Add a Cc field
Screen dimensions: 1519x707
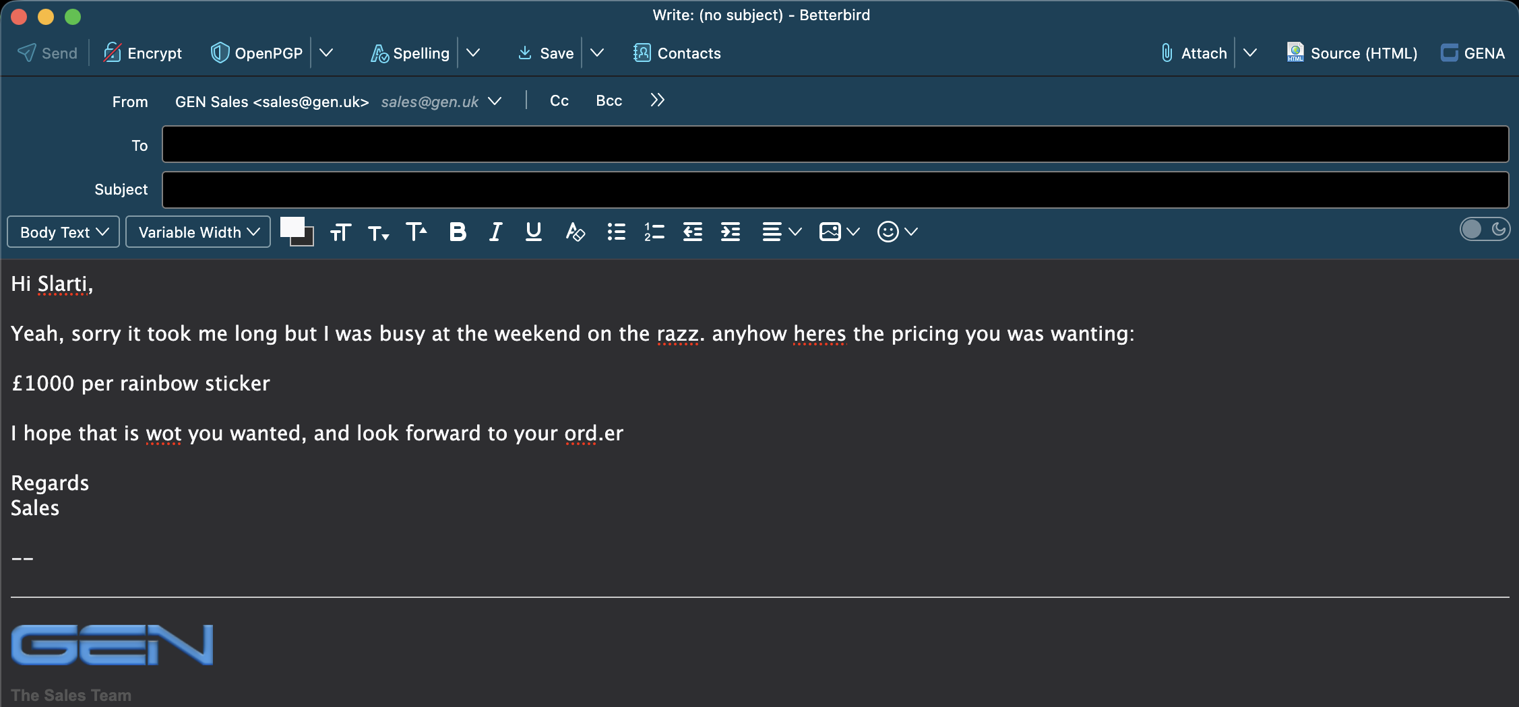559,101
